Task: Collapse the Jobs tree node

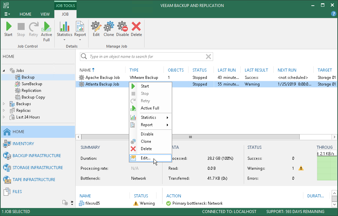Action: point(4,71)
